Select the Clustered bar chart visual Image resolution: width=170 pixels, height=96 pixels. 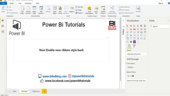pyautogui.click(x=134, y=26)
